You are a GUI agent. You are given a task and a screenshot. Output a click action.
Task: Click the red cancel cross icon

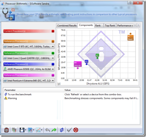(x=76, y=130)
